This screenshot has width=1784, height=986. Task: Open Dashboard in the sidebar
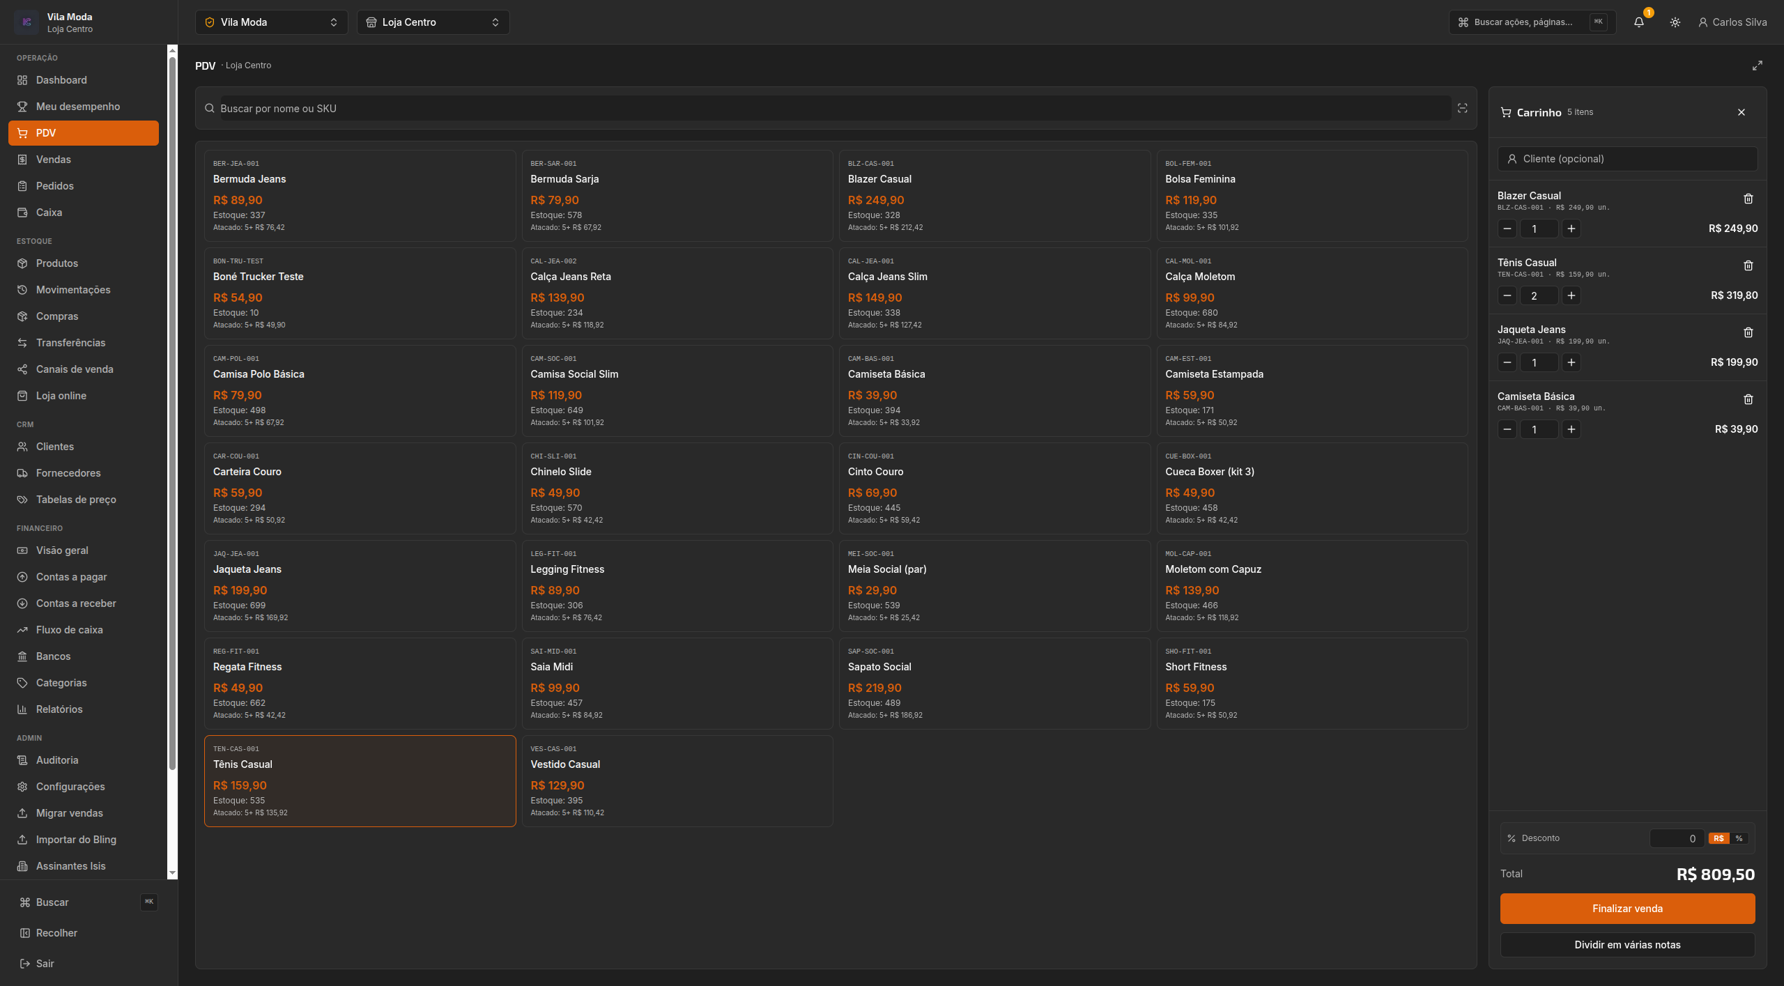84,80
